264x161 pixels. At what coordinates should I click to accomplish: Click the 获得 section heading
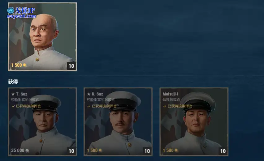click(x=13, y=82)
